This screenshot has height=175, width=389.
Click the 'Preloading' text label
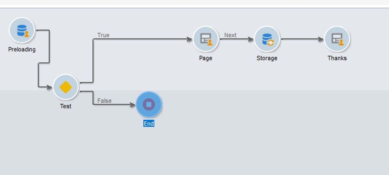click(x=22, y=49)
